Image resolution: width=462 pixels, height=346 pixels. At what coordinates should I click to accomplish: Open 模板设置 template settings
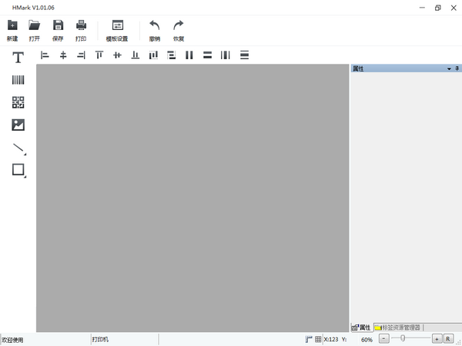117,30
